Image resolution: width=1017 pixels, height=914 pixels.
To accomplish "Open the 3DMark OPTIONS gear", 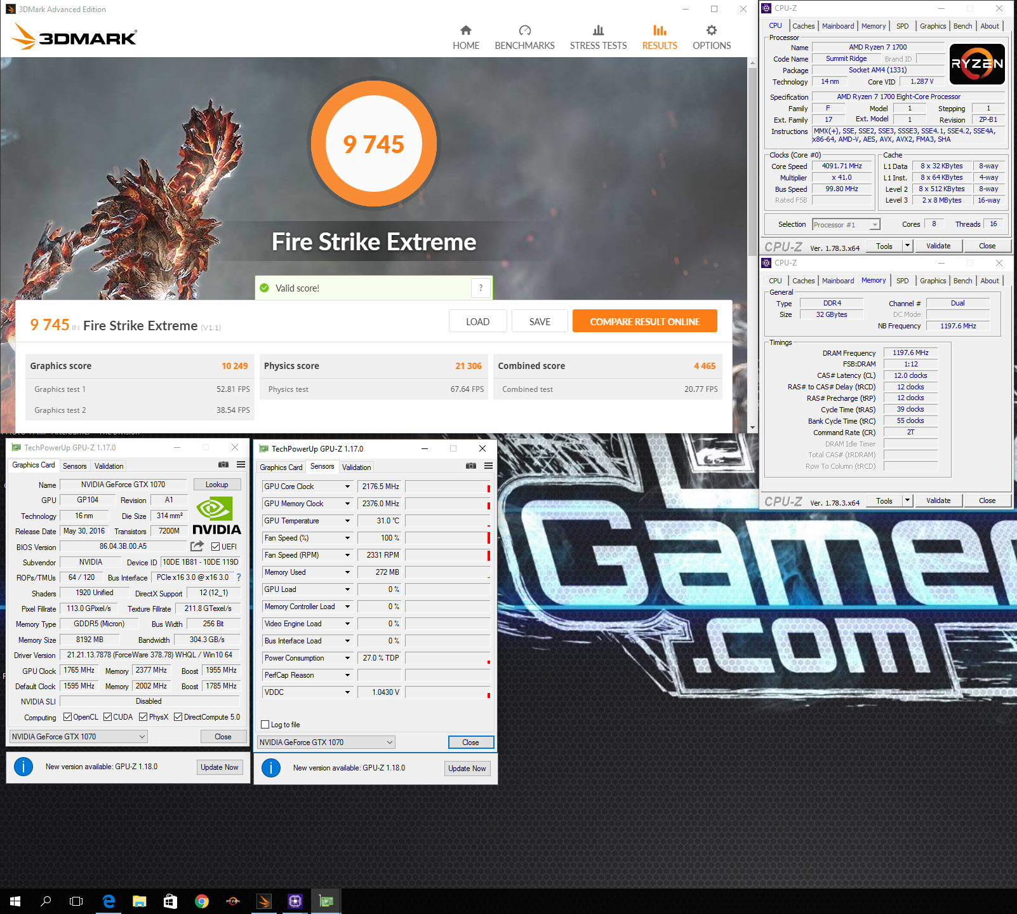I will (x=712, y=37).
